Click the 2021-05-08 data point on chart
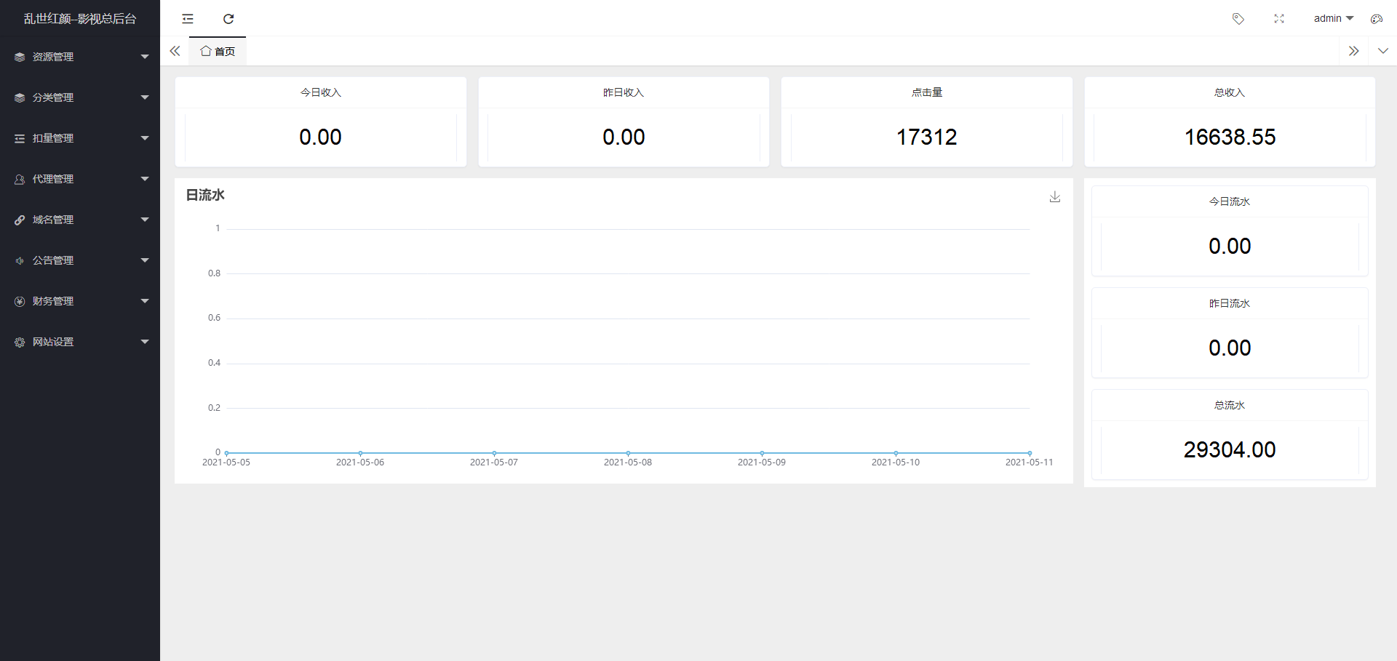This screenshot has height=661, width=1397. (628, 453)
